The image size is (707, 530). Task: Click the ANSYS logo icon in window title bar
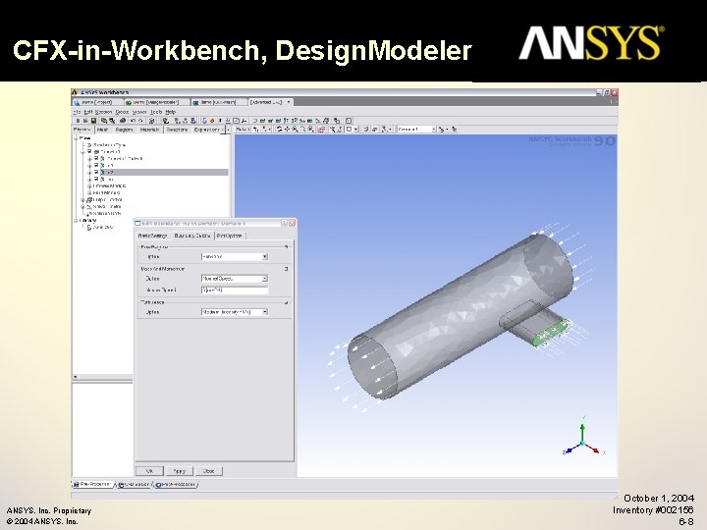point(76,92)
